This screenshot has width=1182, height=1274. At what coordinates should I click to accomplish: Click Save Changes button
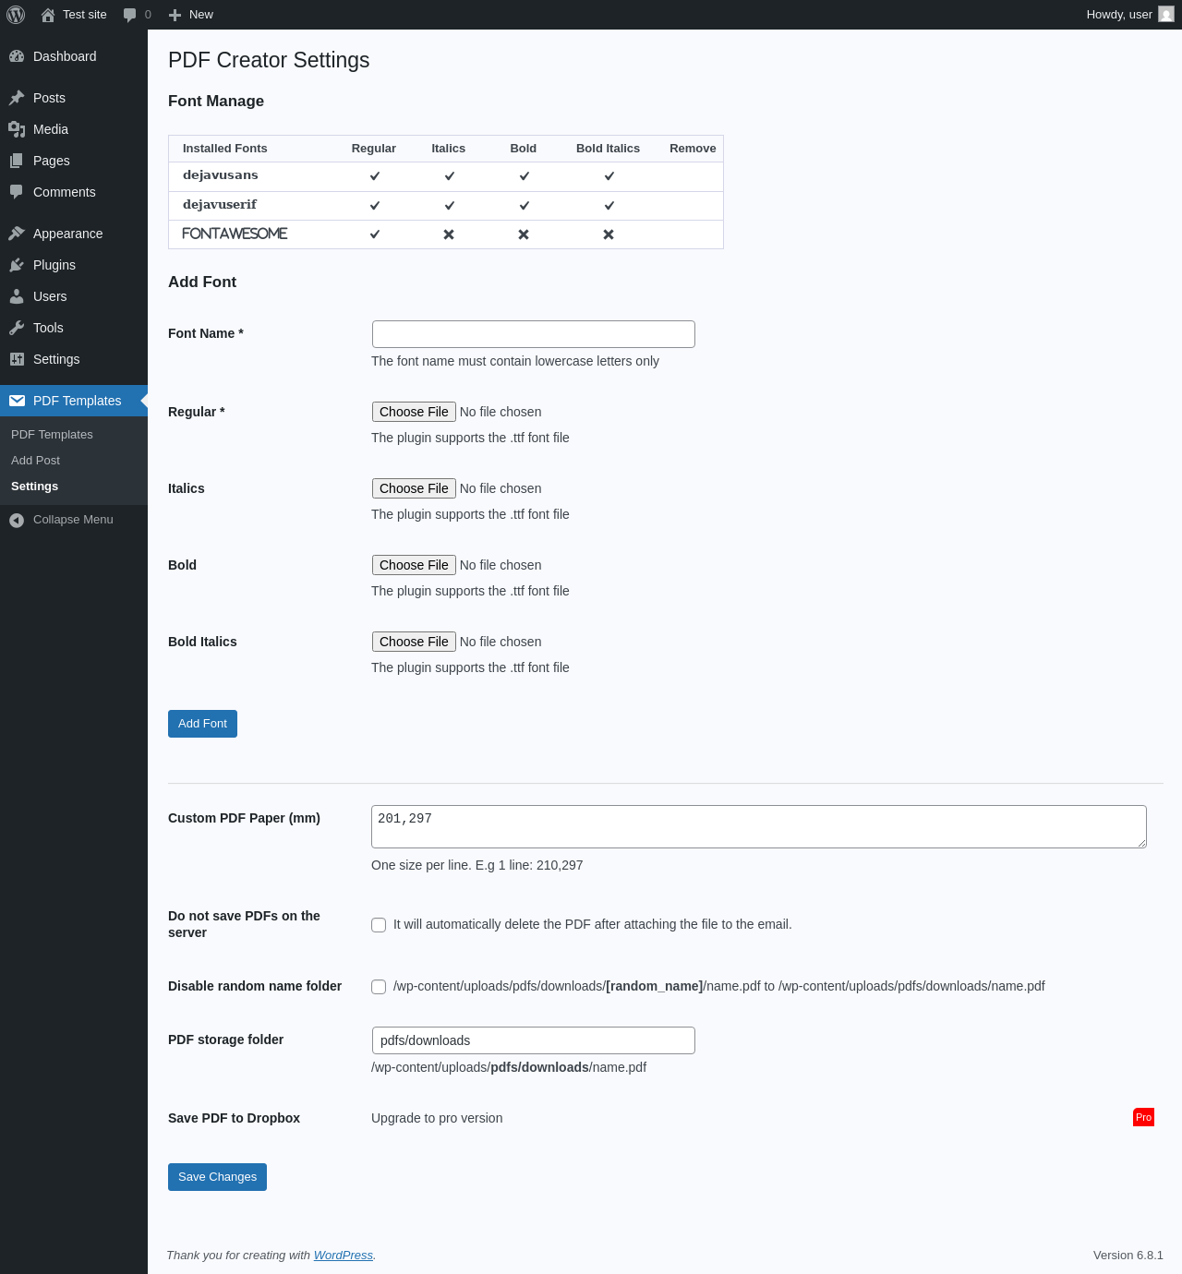point(217,1177)
